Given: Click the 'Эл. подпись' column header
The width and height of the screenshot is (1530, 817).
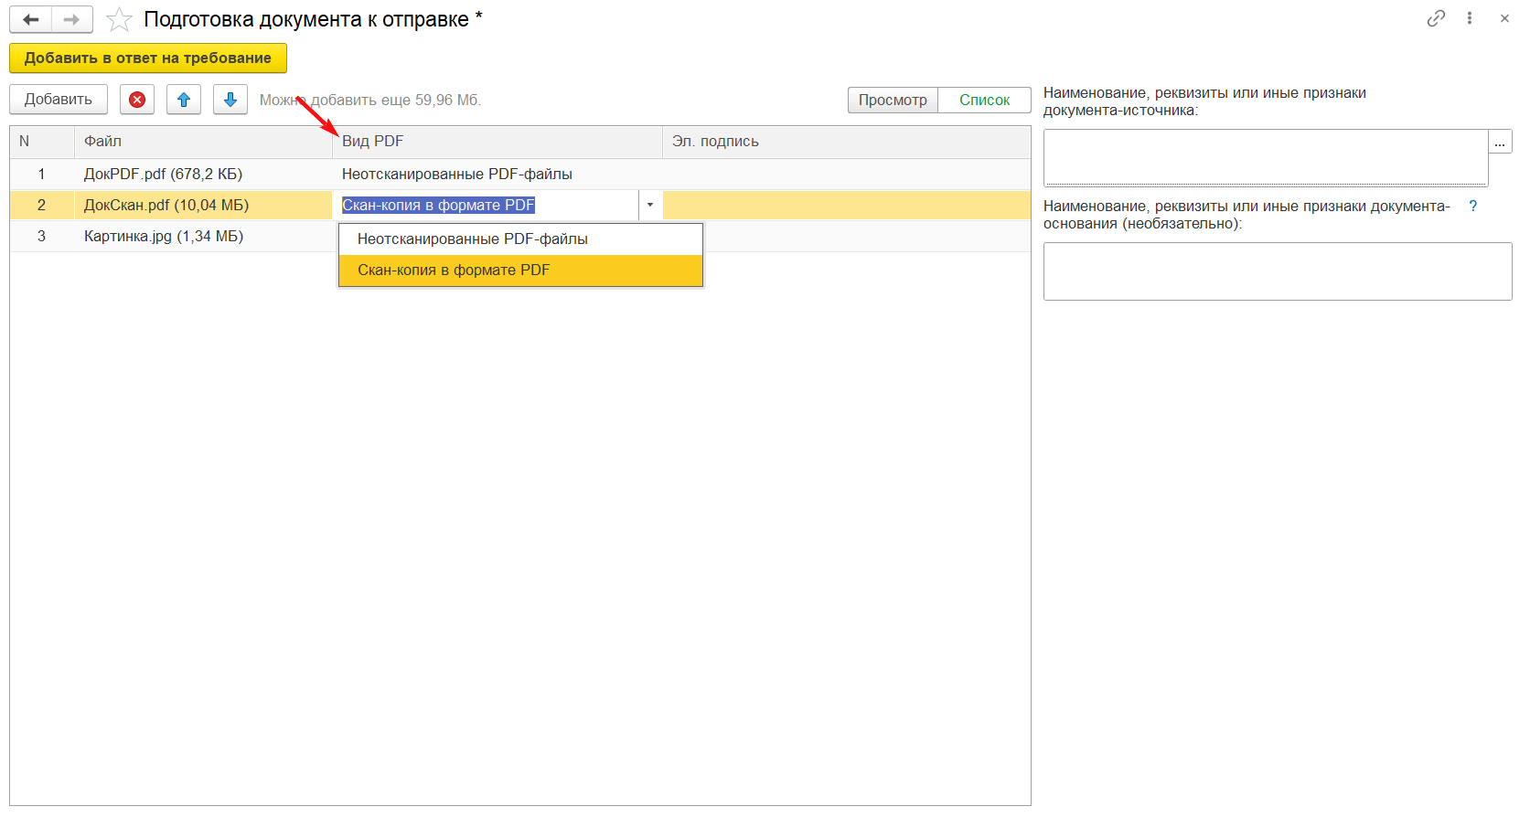Looking at the screenshot, I should tap(846, 142).
